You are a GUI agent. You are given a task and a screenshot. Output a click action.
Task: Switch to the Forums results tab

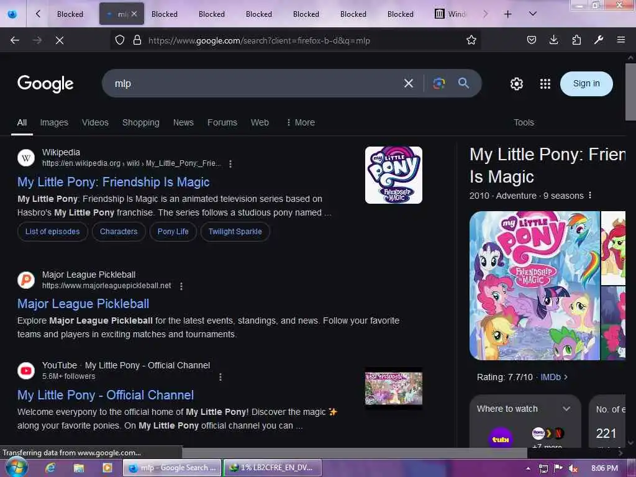[x=222, y=122]
